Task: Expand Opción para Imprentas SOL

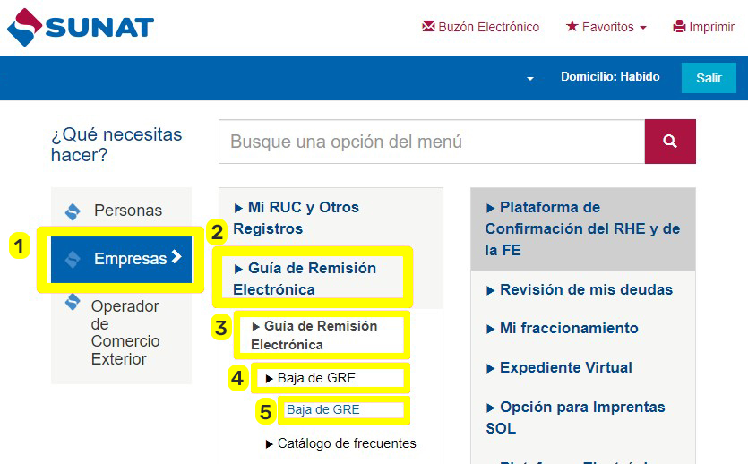Action: [575, 417]
